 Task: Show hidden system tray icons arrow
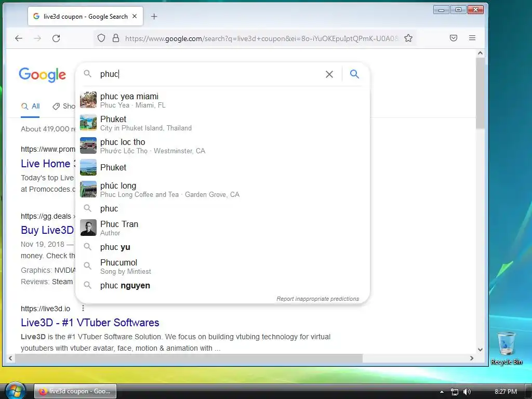[x=442, y=392]
